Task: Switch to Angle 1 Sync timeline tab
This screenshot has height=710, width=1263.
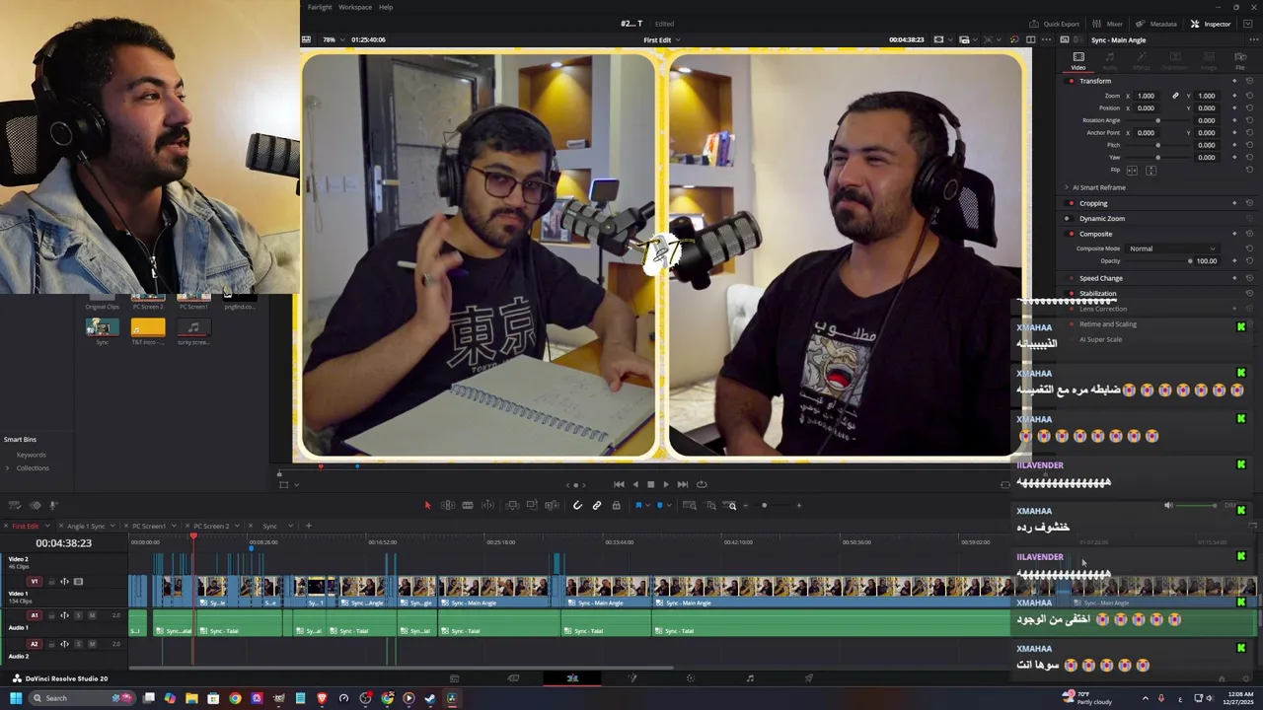Action: pyautogui.click(x=87, y=526)
